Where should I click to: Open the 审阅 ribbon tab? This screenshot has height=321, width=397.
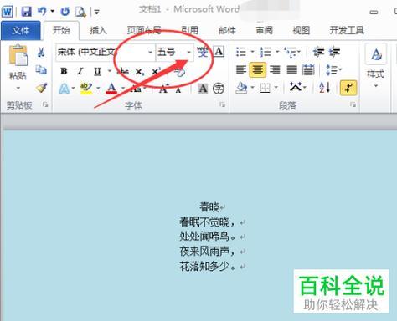pyautogui.click(x=264, y=30)
